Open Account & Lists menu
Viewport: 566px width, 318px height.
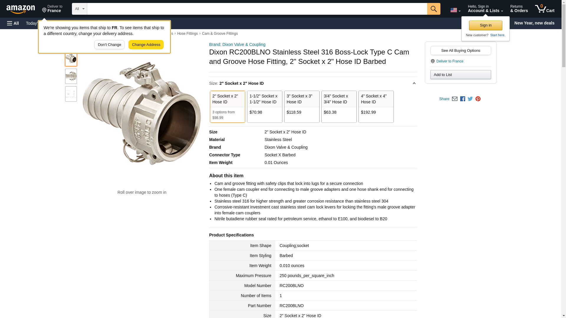485,9
